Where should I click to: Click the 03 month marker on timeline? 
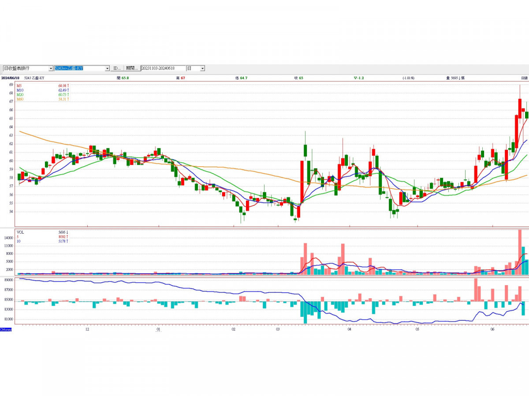coord(278,329)
